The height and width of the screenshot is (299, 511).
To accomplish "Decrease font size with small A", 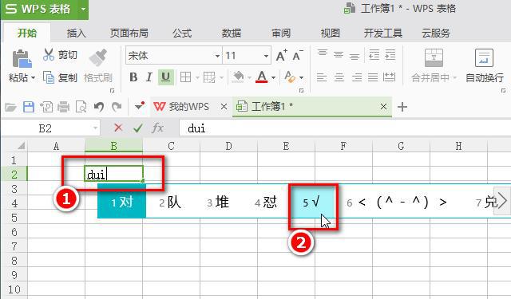I will tap(298, 56).
